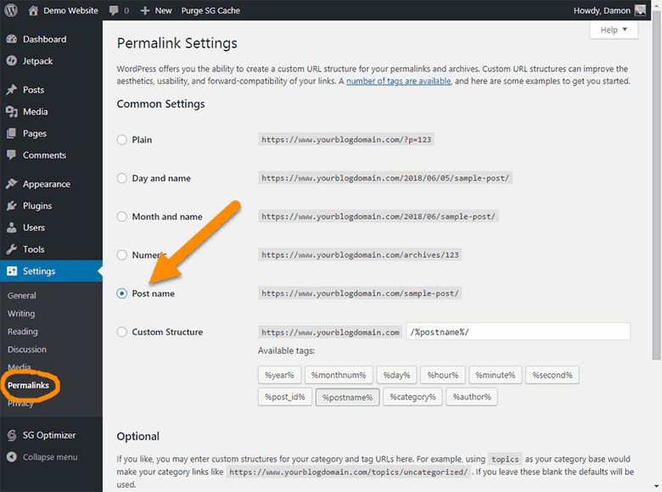Click the Collapse menu arrow icon
The width and height of the screenshot is (662, 492).
[12, 457]
